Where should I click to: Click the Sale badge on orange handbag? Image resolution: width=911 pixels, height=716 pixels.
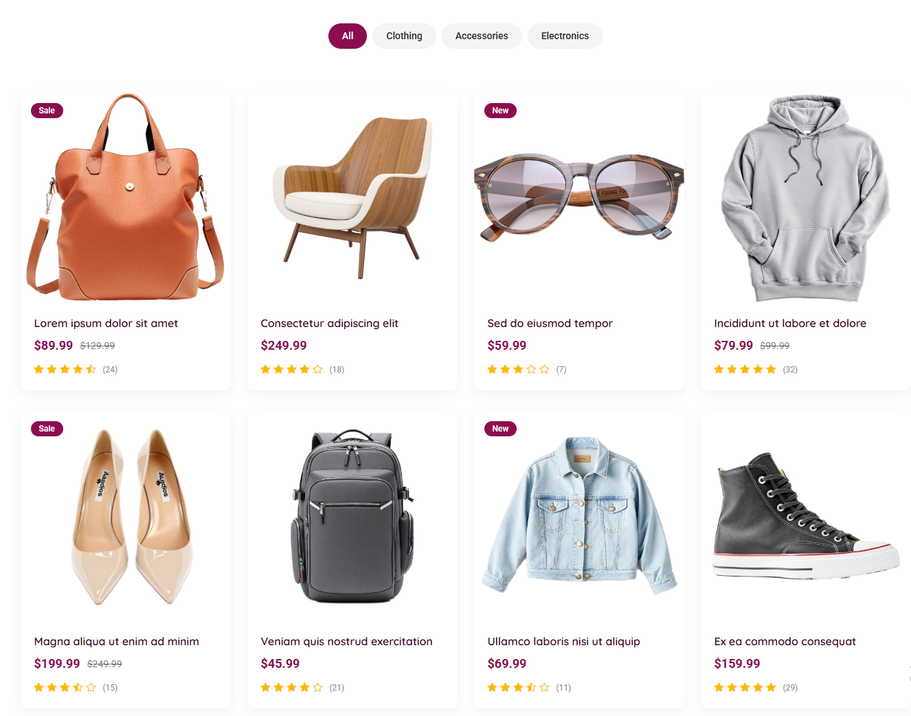point(47,111)
